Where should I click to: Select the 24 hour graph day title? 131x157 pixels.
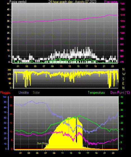(72, 2)
